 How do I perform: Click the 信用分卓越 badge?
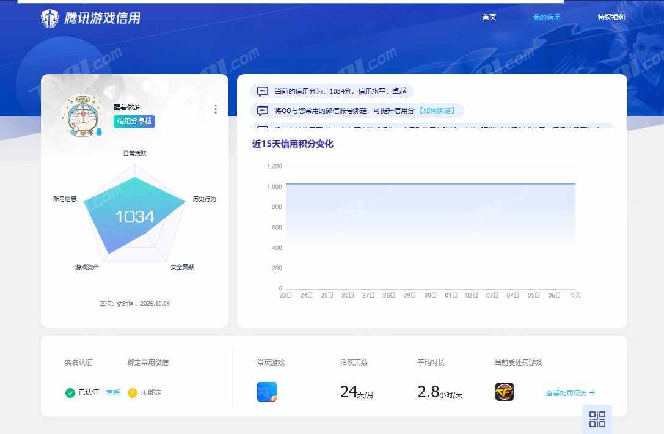[x=134, y=121]
